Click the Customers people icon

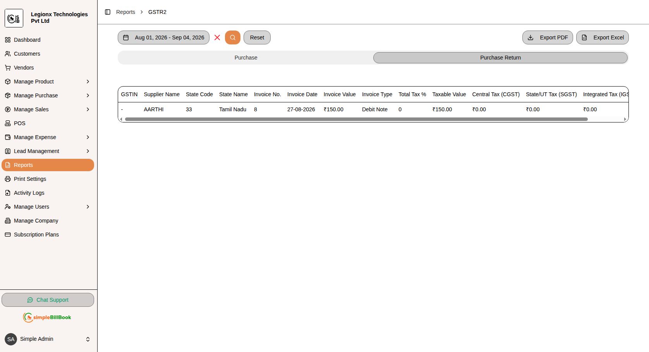coord(8,54)
